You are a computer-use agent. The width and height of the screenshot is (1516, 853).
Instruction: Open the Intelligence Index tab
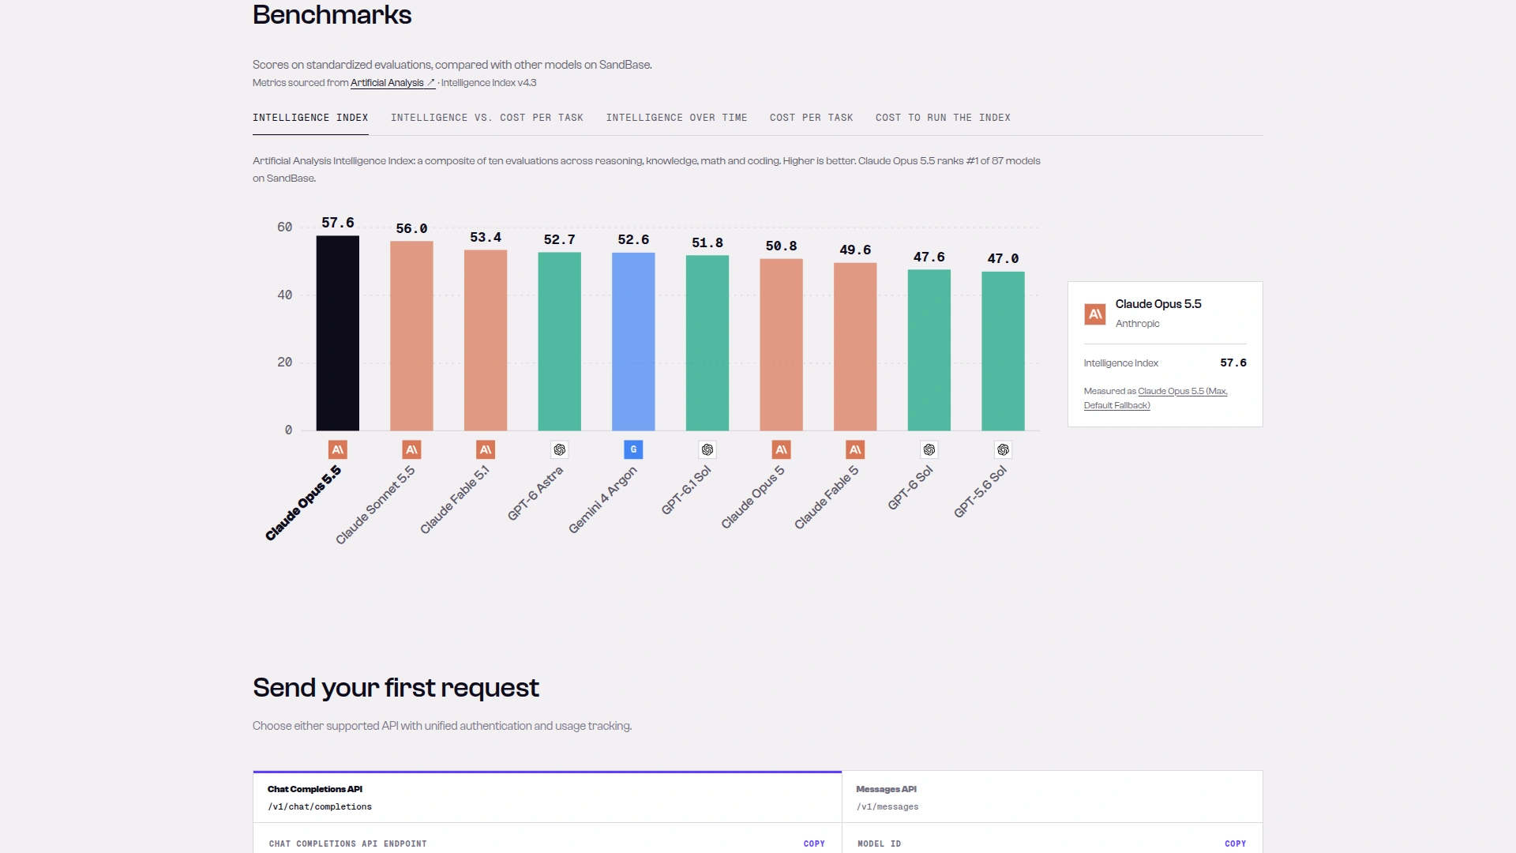click(x=310, y=118)
